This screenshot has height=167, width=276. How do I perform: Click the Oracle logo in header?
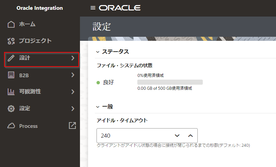coord(120,8)
